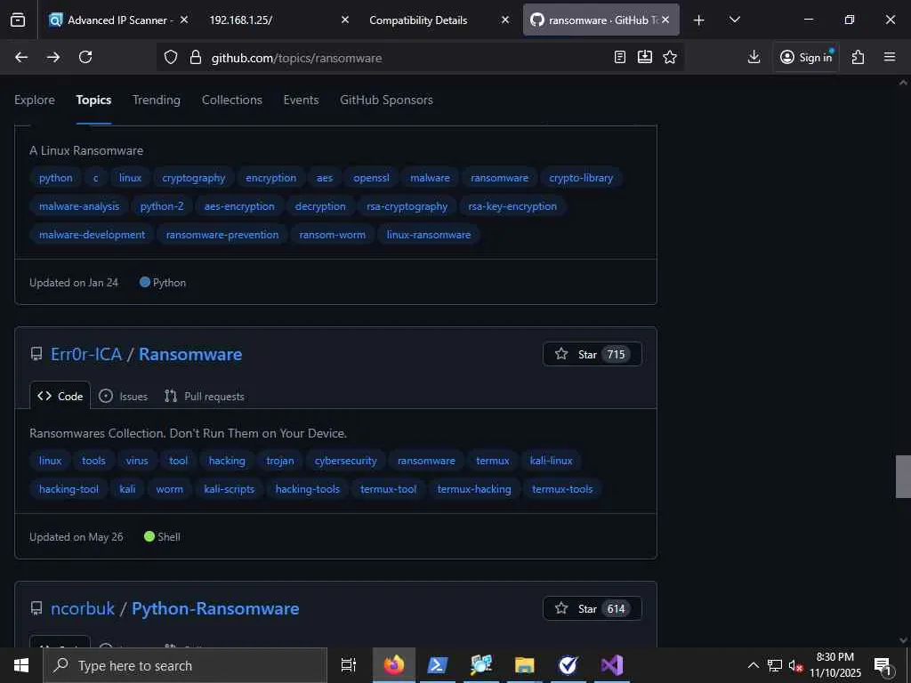Click the rsa-key-encryption topic tag
The height and width of the screenshot is (683, 911).
point(512,206)
